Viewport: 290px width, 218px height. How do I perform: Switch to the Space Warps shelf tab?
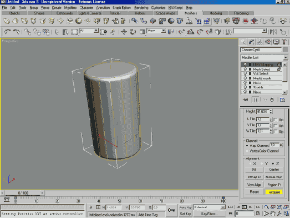click(x=165, y=13)
